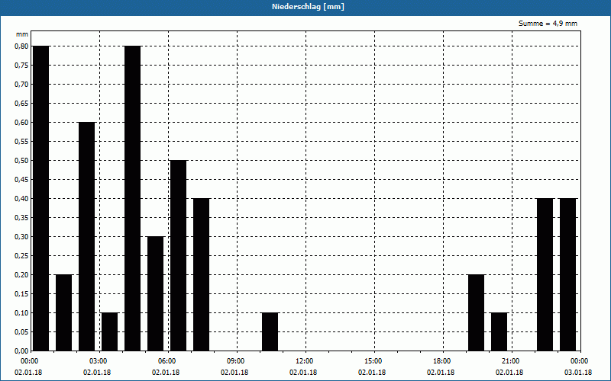Select the 0,10 mm bar just before 21:00
The width and height of the screenshot is (611, 381).
499,331
